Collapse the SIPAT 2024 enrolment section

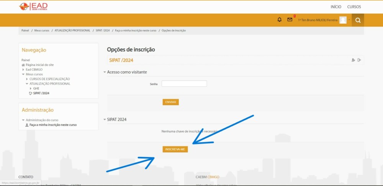click(105, 119)
